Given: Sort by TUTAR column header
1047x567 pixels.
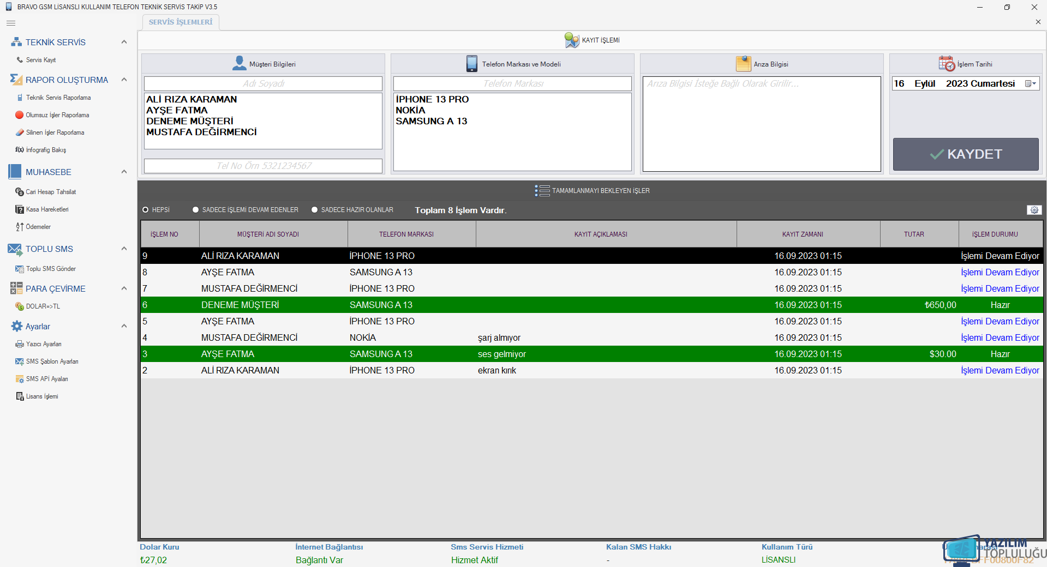Looking at the screenshot, I should tap(919, 234).
